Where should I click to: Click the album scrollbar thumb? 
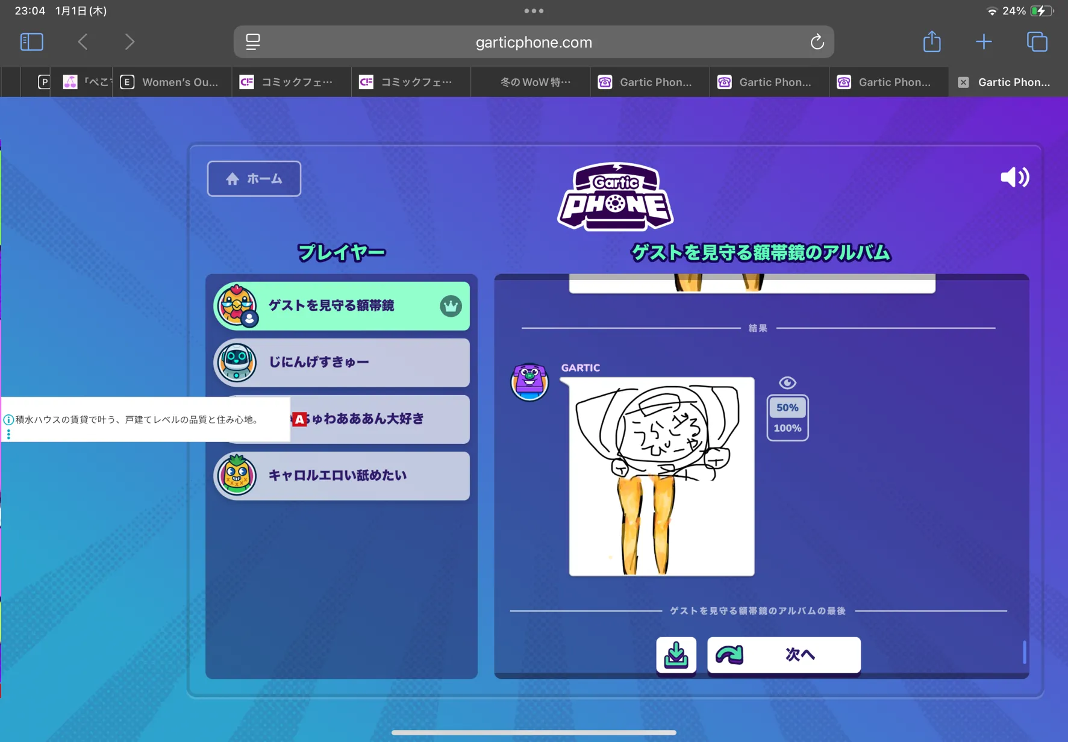pyautogui.click(x=1024, y=652)
